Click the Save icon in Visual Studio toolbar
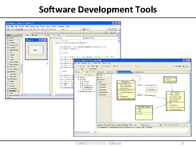 pyautogui.click(x=19, y=29)
